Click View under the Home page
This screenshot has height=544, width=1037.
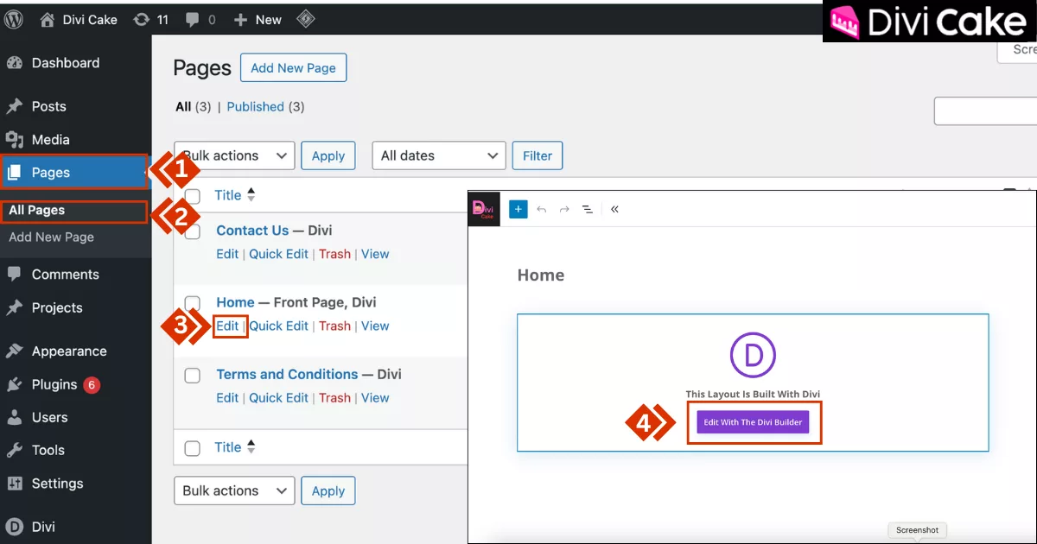point(375,326)
